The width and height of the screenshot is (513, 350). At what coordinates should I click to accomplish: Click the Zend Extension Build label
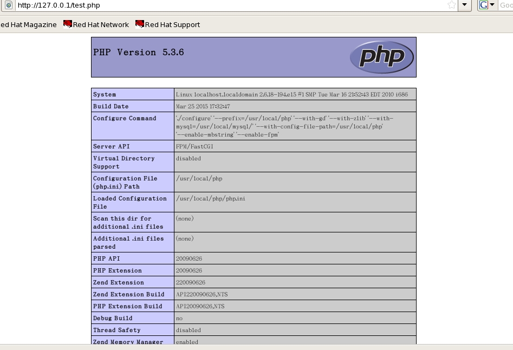128,294
